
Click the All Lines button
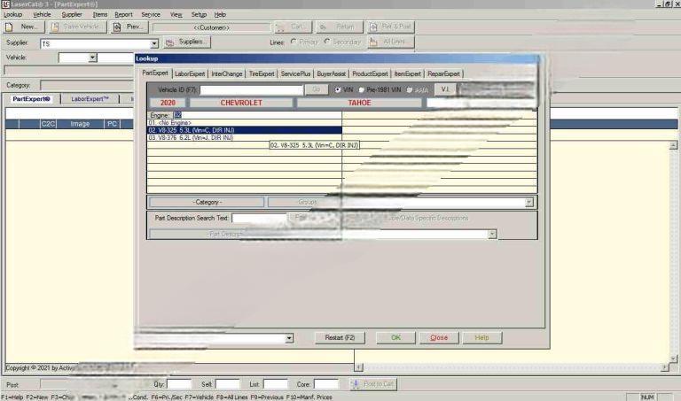click(391, 42)
